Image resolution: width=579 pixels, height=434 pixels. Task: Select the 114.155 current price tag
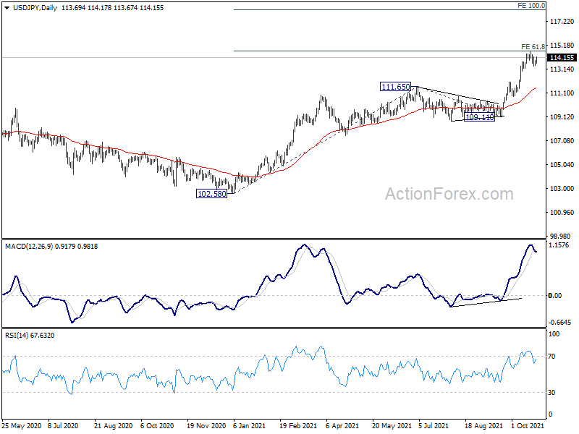(x=562, y=58)
